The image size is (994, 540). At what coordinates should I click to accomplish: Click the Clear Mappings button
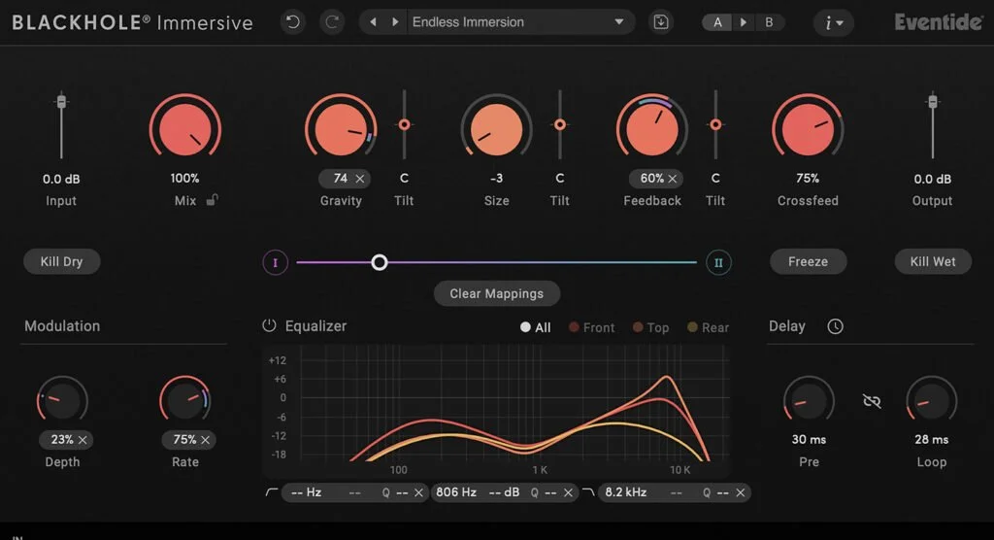497,294
